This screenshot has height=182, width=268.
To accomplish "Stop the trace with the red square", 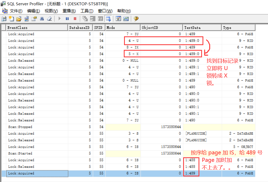I will (x=75, y=19).
